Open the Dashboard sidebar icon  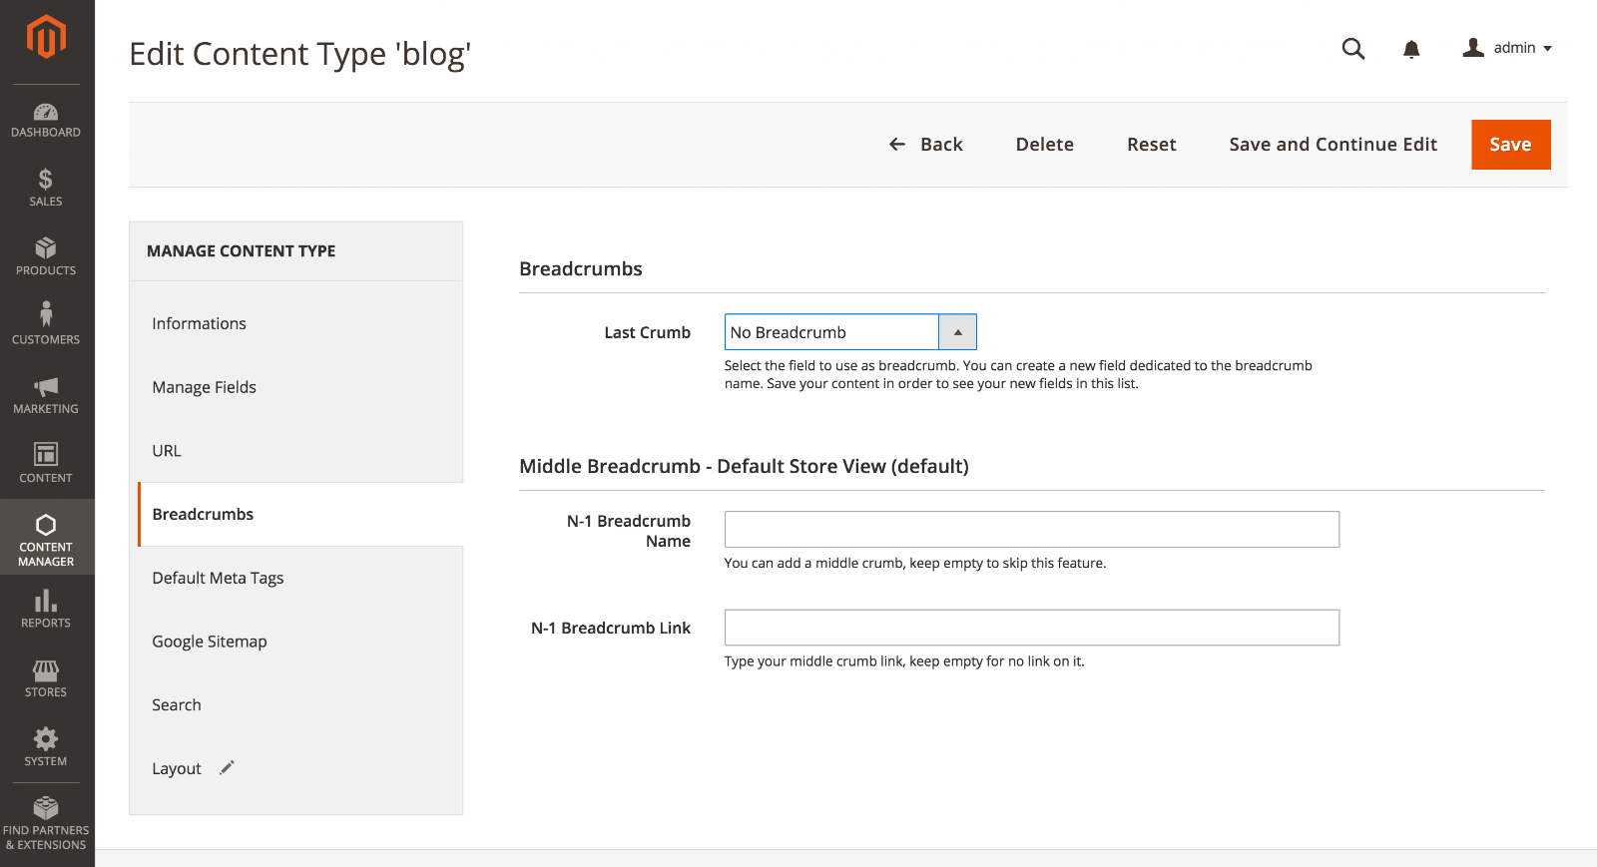[46, 120]
